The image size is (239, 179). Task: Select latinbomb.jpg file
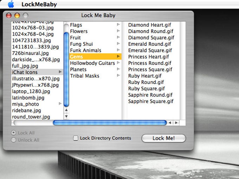click(x=28, y=98)
